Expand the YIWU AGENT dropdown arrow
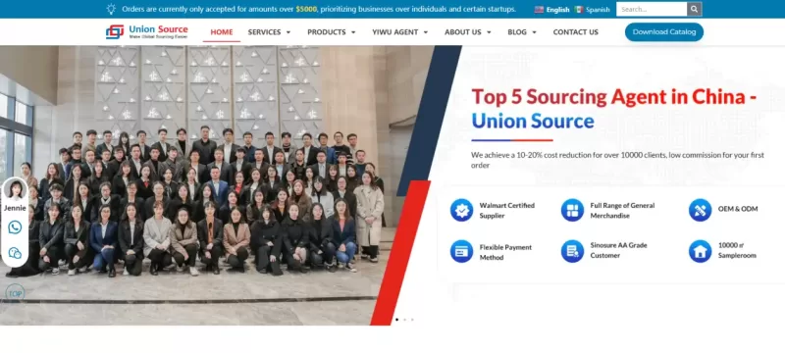785x353 pixels. point(426,32)
